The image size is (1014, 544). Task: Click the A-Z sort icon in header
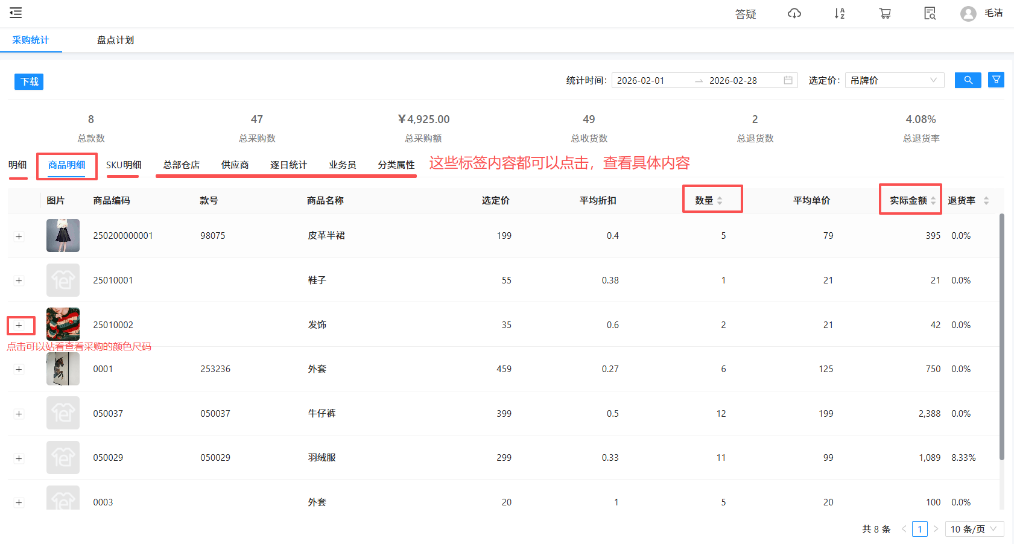coord(839,13)
